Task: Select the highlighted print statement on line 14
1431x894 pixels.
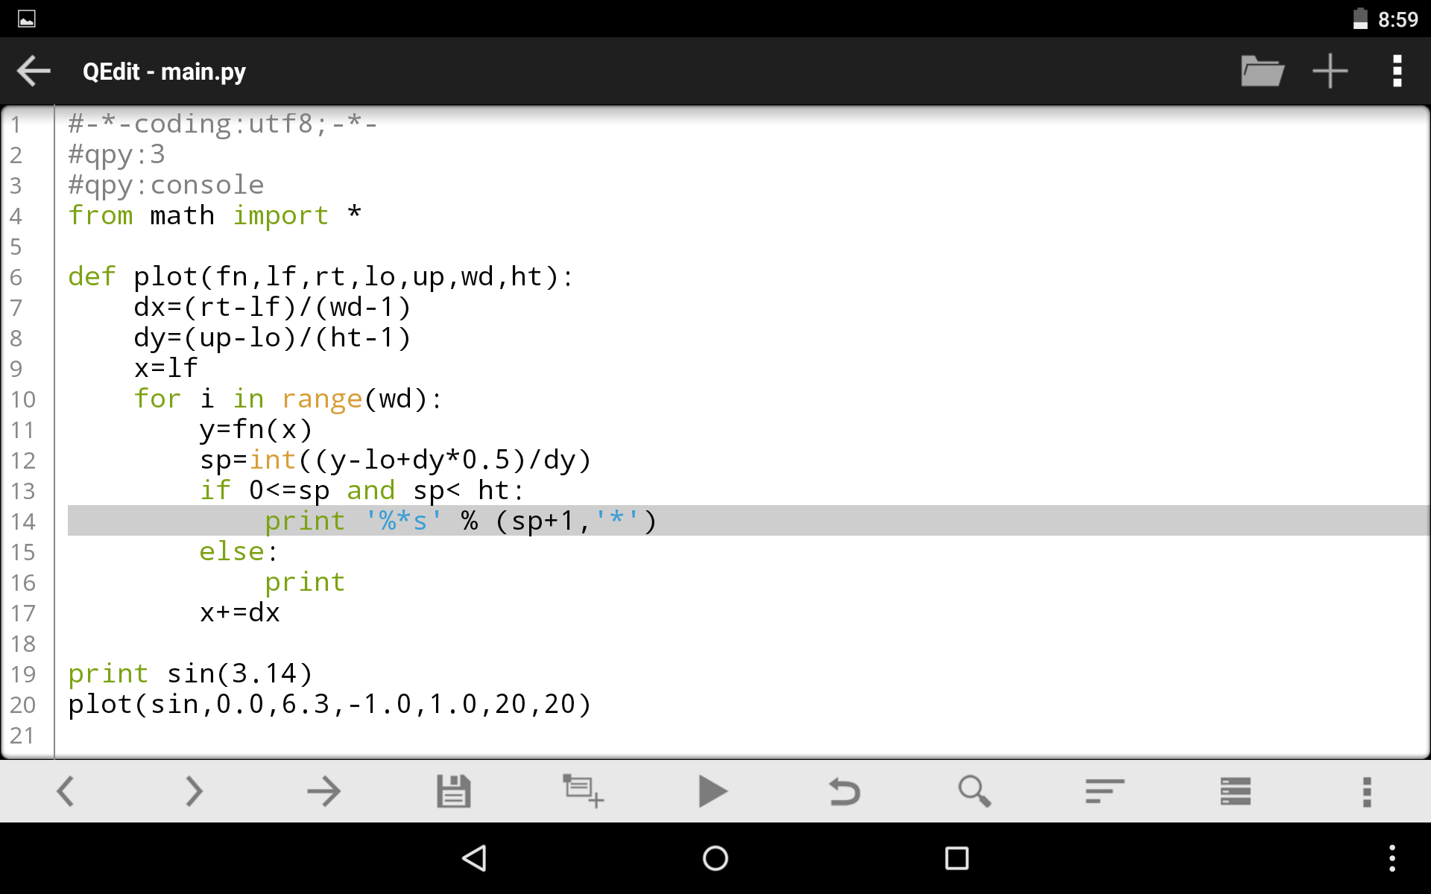Action: (459, 521)
